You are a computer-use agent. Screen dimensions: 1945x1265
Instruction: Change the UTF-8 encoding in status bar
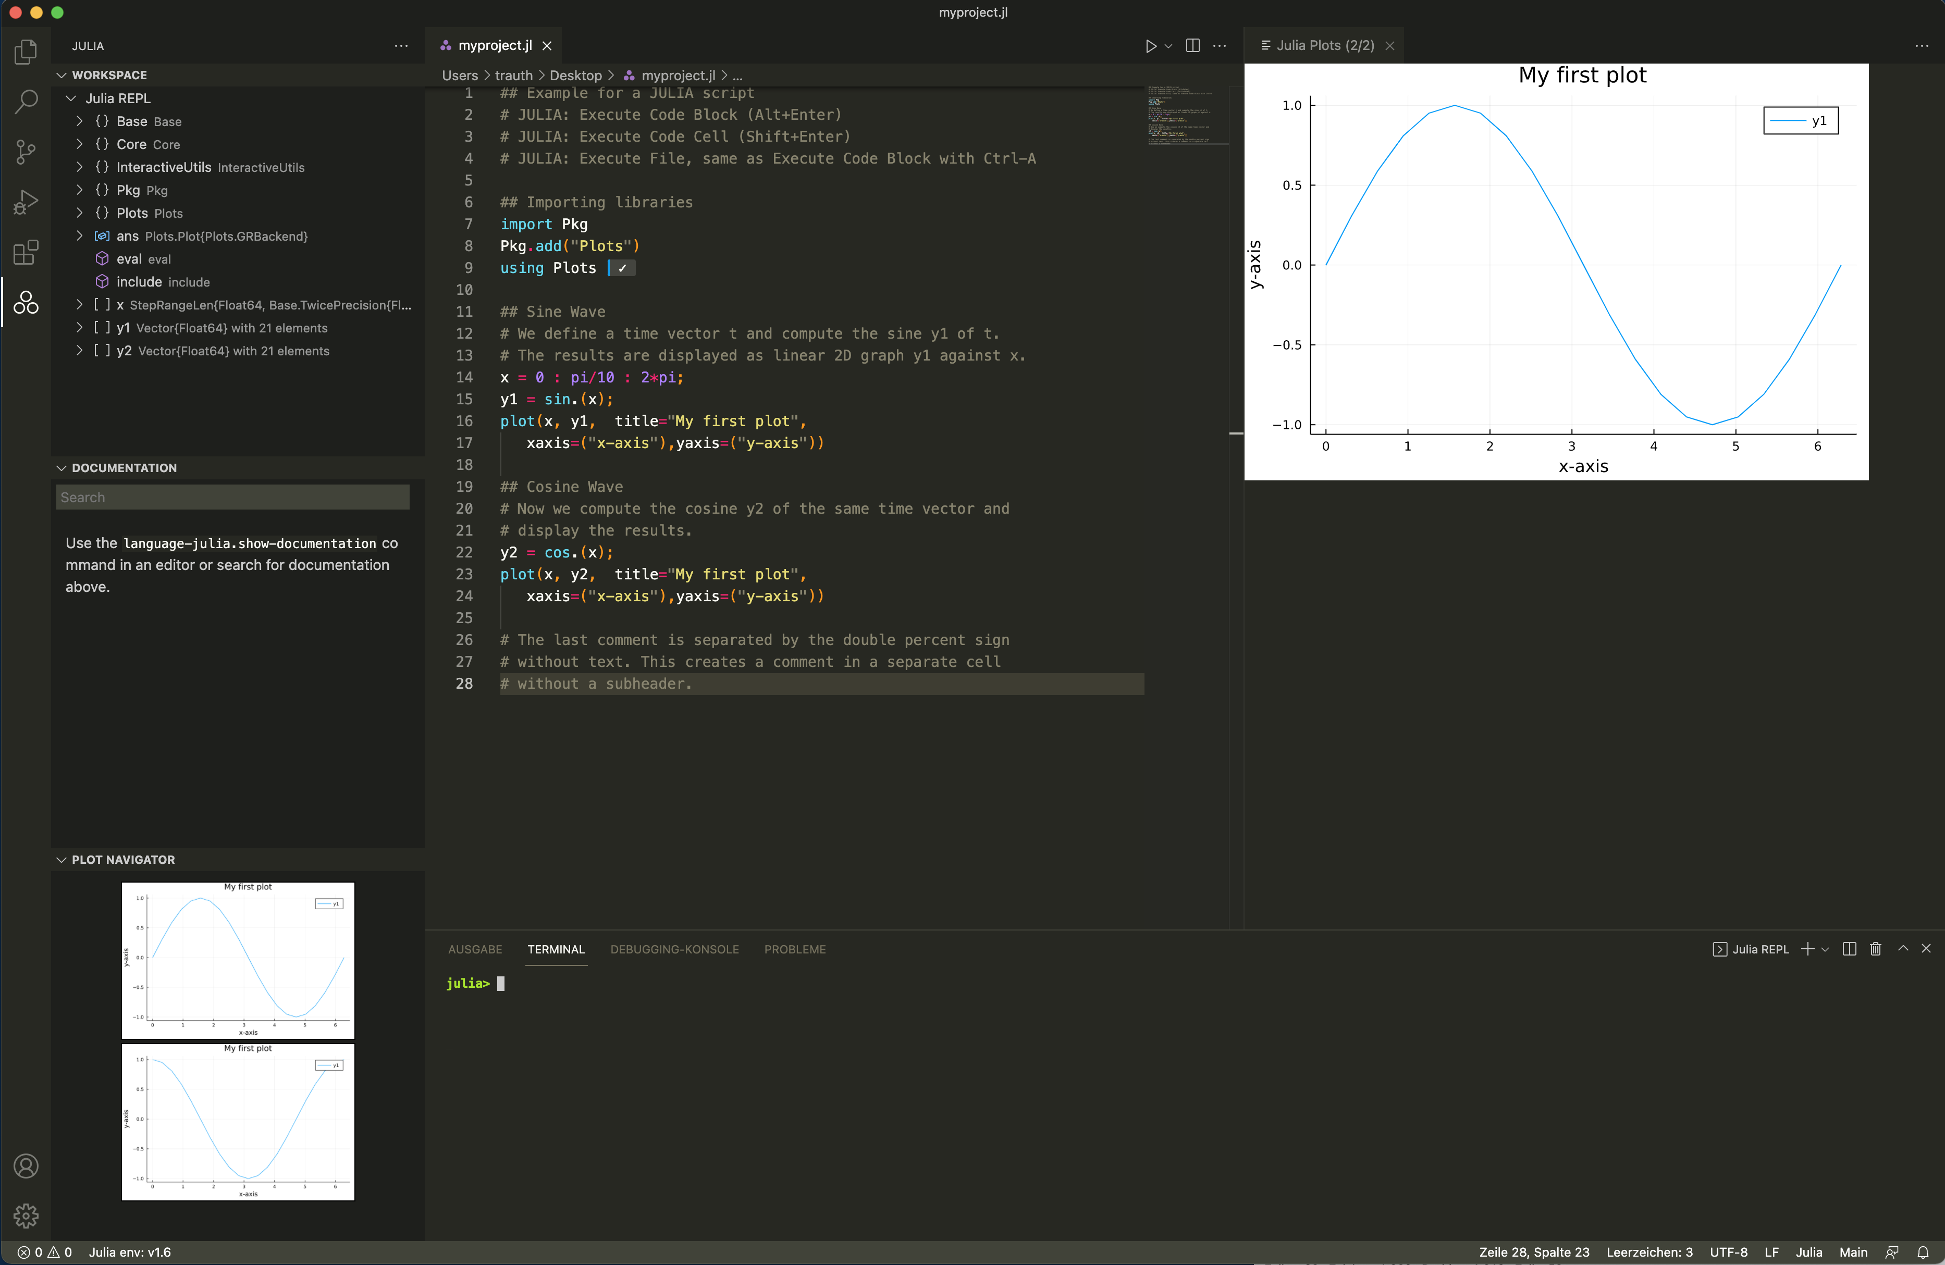1728,1252
